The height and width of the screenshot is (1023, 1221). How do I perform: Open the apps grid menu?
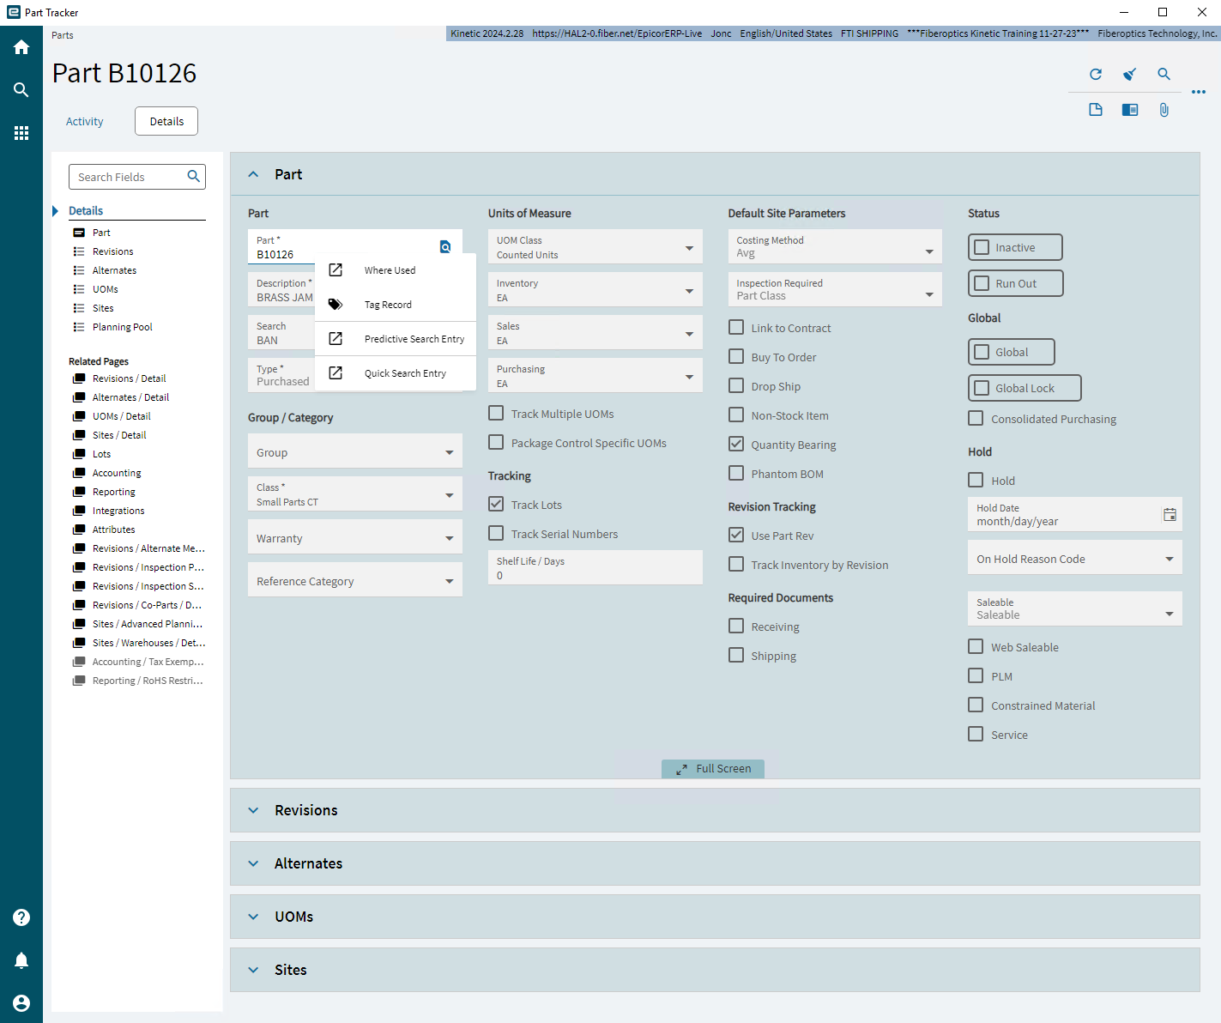[x=21, y=133]
